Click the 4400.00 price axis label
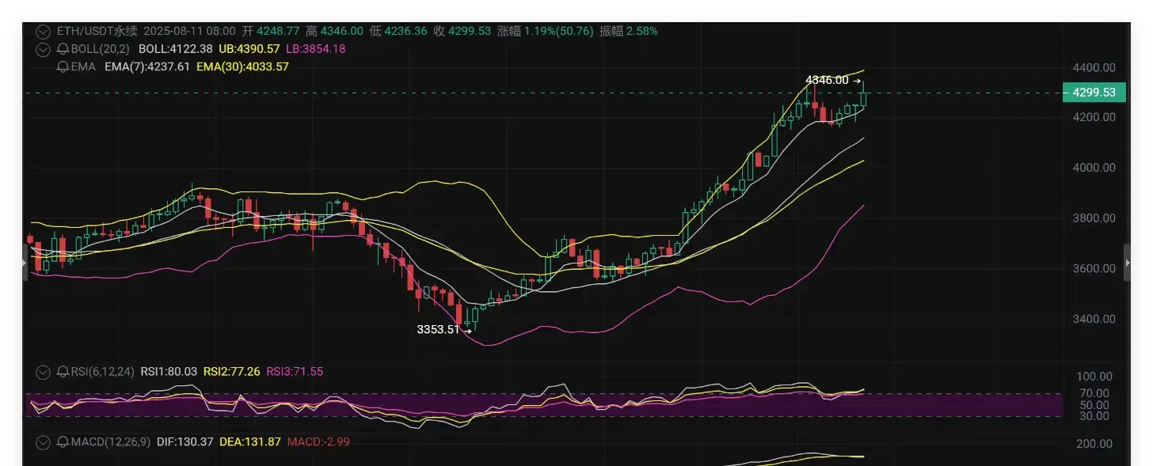Viewport: 1153px width, 466px height. [x=1094, y=68]
